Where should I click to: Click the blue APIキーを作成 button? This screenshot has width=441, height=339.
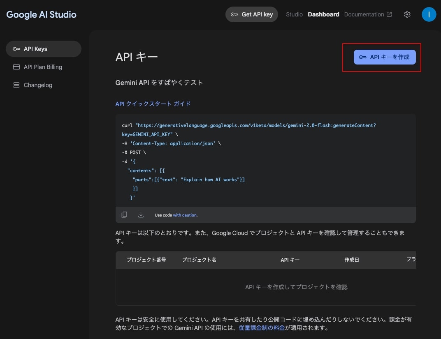[x=385, y=58]
